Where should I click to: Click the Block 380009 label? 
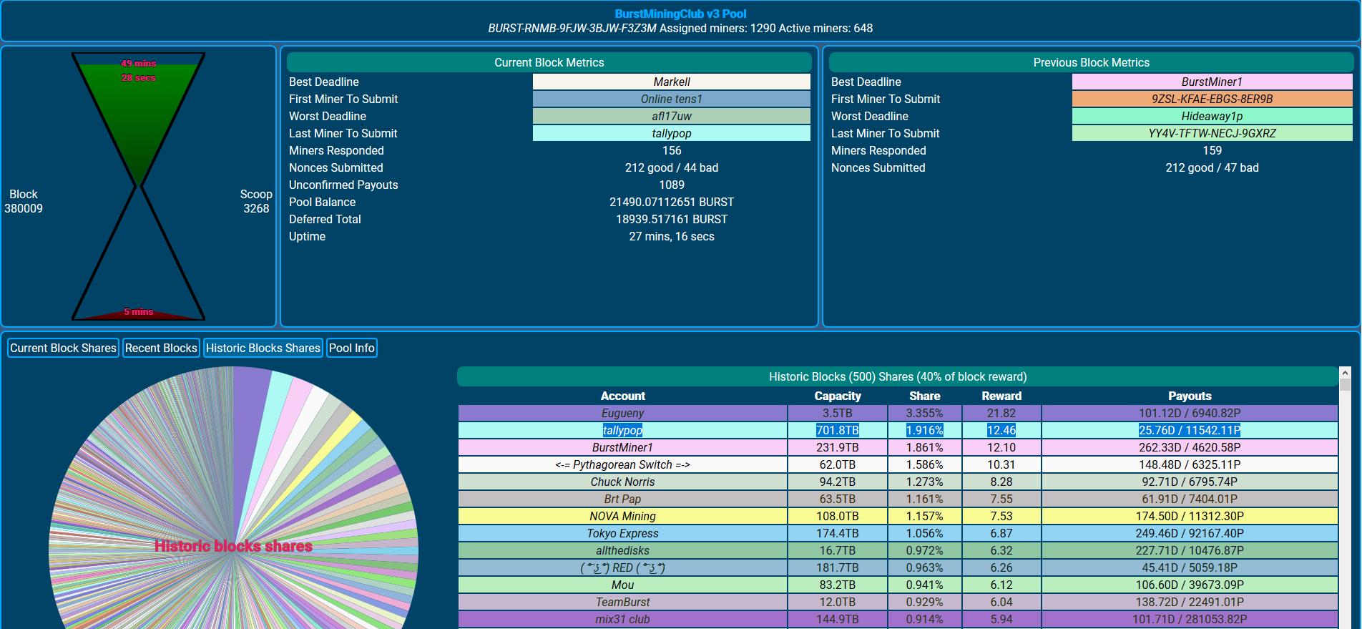coord(24,201)
